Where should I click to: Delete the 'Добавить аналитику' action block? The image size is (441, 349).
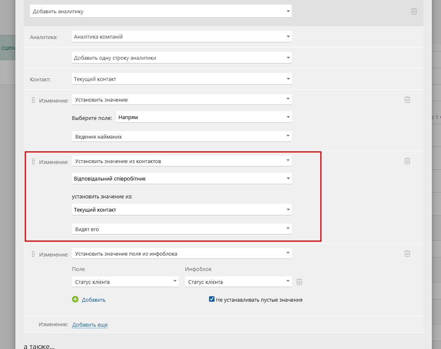pyautogui.click(x=414, y=11)
